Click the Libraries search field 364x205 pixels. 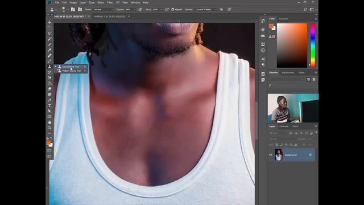(x=292, y=85)
